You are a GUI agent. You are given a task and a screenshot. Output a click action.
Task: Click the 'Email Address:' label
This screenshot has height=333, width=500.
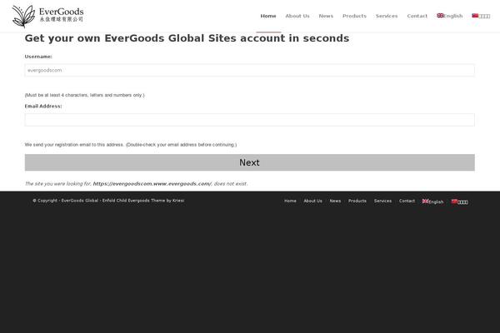coord(43,106)
